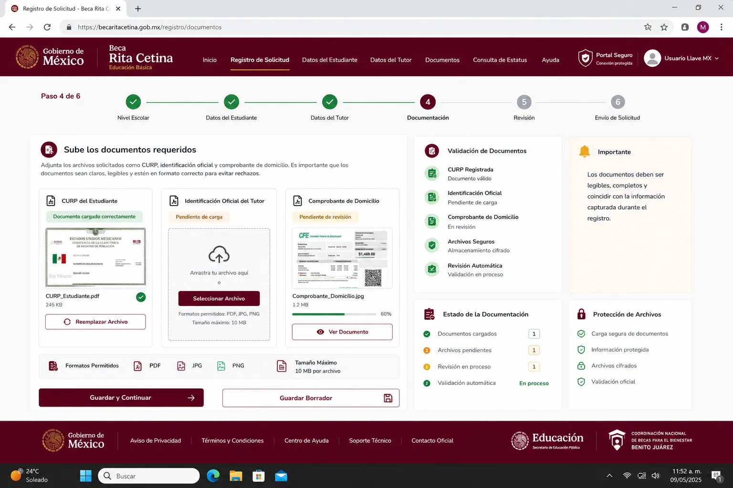Click the user avatar icon
This screenshot has width=733, height=488.
(652, 58)
